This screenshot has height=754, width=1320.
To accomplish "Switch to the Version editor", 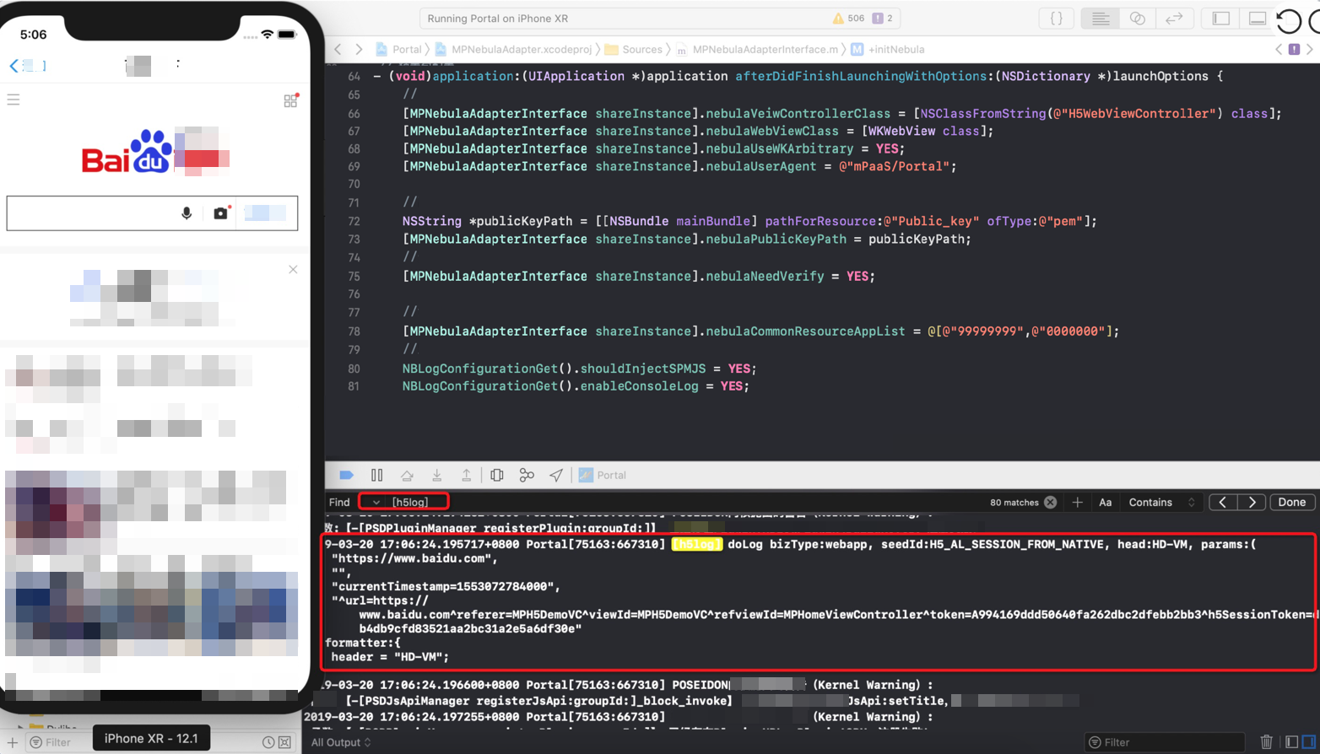I will click(x=1174, y=18).
